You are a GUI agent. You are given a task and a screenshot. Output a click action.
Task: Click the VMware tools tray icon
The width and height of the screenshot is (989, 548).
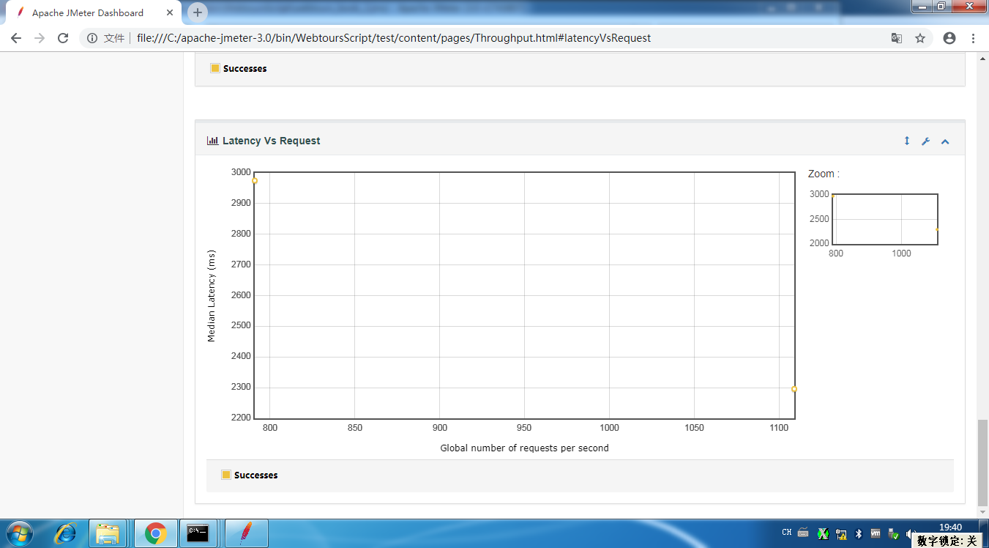pos(876,534)
